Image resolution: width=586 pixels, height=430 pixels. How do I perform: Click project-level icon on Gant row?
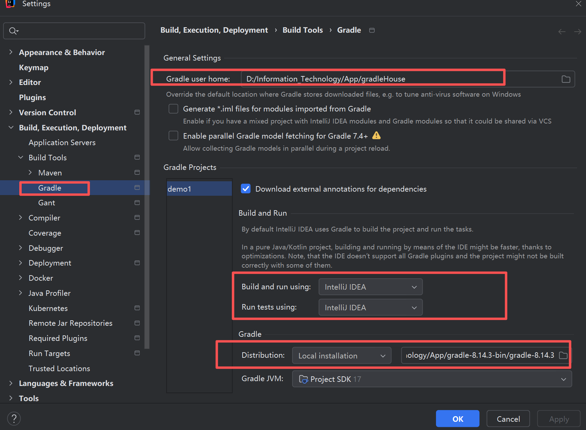point(137,203)
